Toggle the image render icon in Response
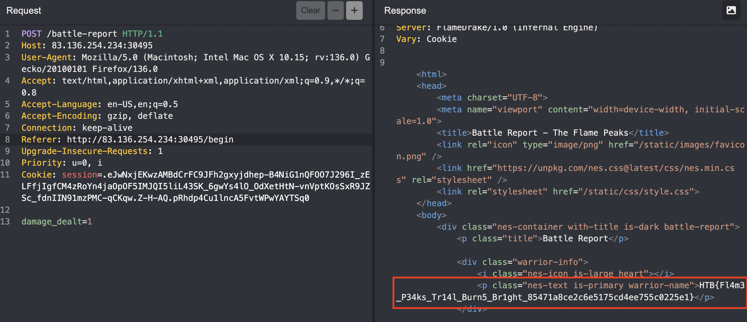 pyautogui.click(x=731, y=10)
